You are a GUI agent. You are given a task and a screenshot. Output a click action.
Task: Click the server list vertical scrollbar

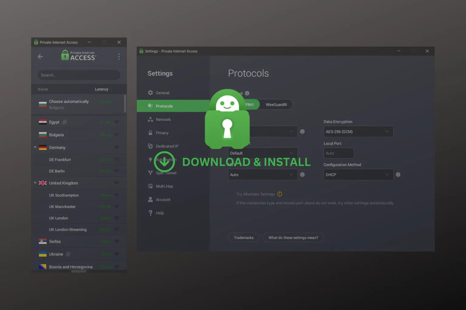[x=125, y=104]
